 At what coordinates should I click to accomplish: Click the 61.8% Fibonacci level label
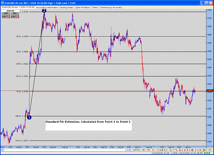(x=22, y=76)
